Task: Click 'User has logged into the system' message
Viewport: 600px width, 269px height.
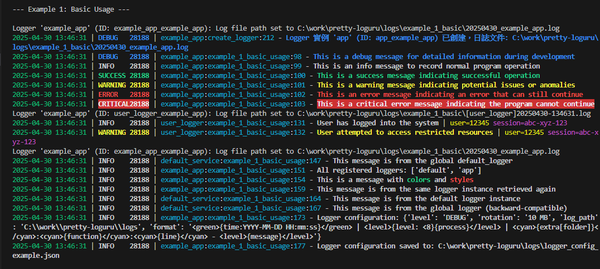Action: [378, 123]
